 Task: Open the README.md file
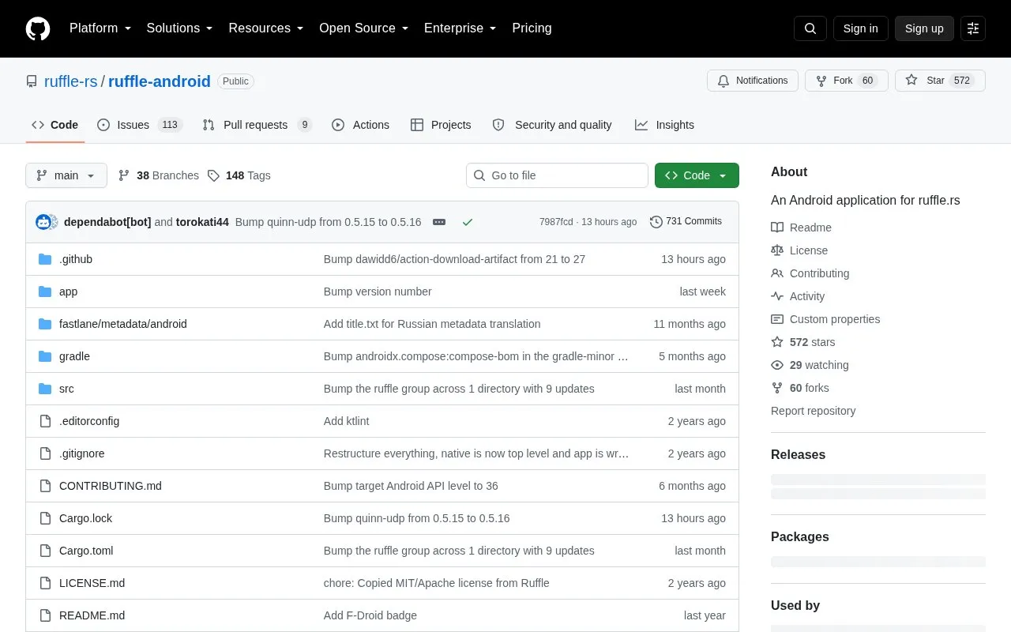(x=92, y=615)
